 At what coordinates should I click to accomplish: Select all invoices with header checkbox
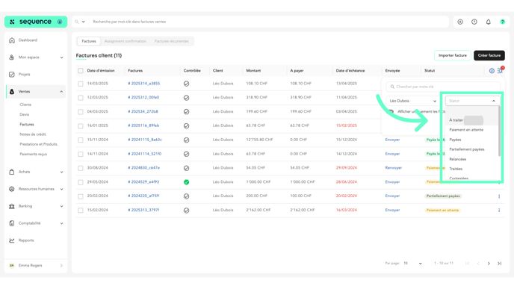(x=81, y=71)
